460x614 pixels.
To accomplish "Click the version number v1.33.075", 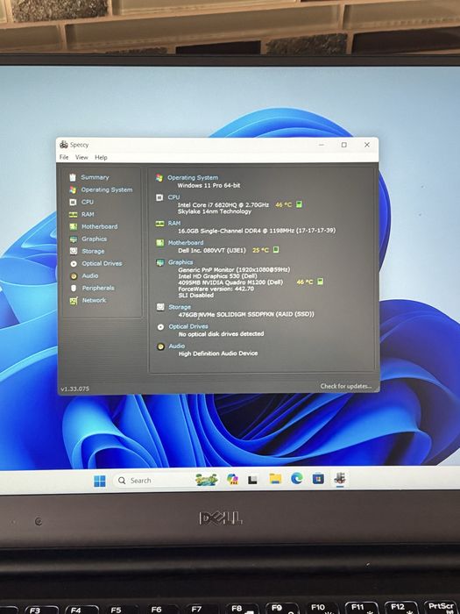I will click(74, 389).
